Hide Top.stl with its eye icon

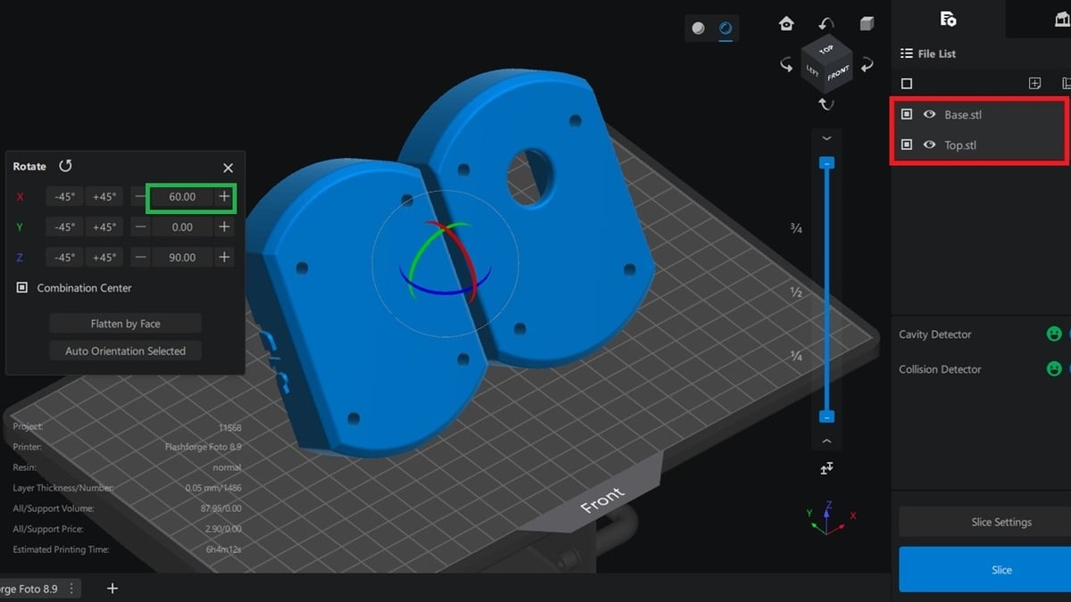(929, 144)
